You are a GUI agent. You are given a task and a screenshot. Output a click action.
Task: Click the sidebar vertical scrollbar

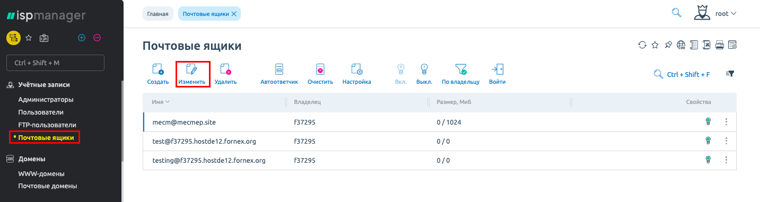[x=123, y=121]
